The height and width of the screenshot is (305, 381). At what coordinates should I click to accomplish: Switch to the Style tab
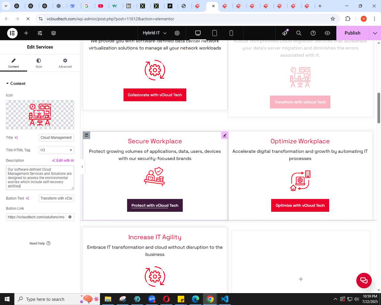click(x=39, y=63)
